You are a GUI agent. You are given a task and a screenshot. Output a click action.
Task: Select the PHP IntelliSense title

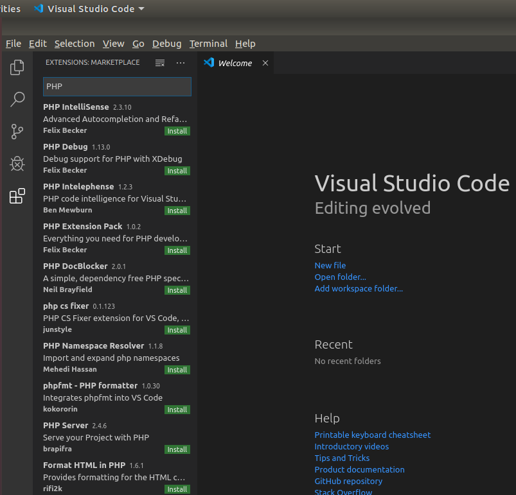tap(76, 107)
